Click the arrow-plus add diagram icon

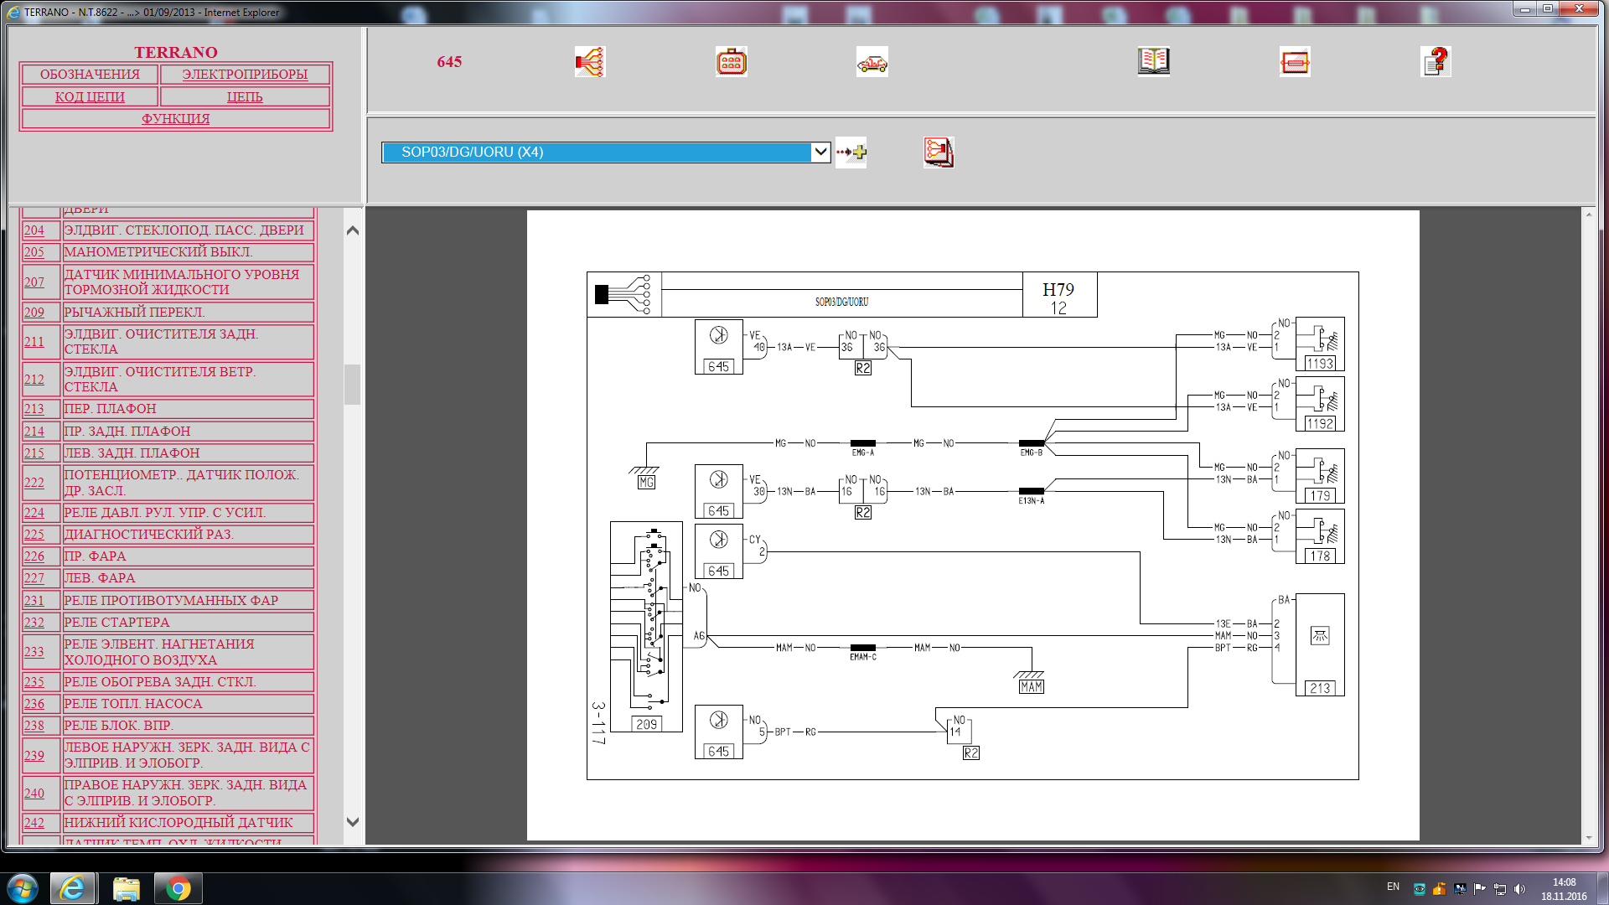pos(851,153)
